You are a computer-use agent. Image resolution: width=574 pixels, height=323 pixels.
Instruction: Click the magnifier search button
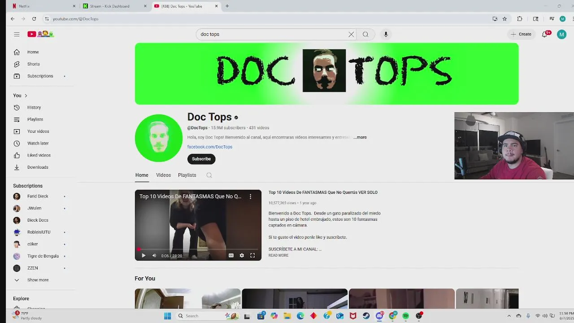(x=365, y=34)
